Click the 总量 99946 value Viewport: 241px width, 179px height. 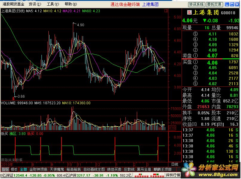coord(232,28)
